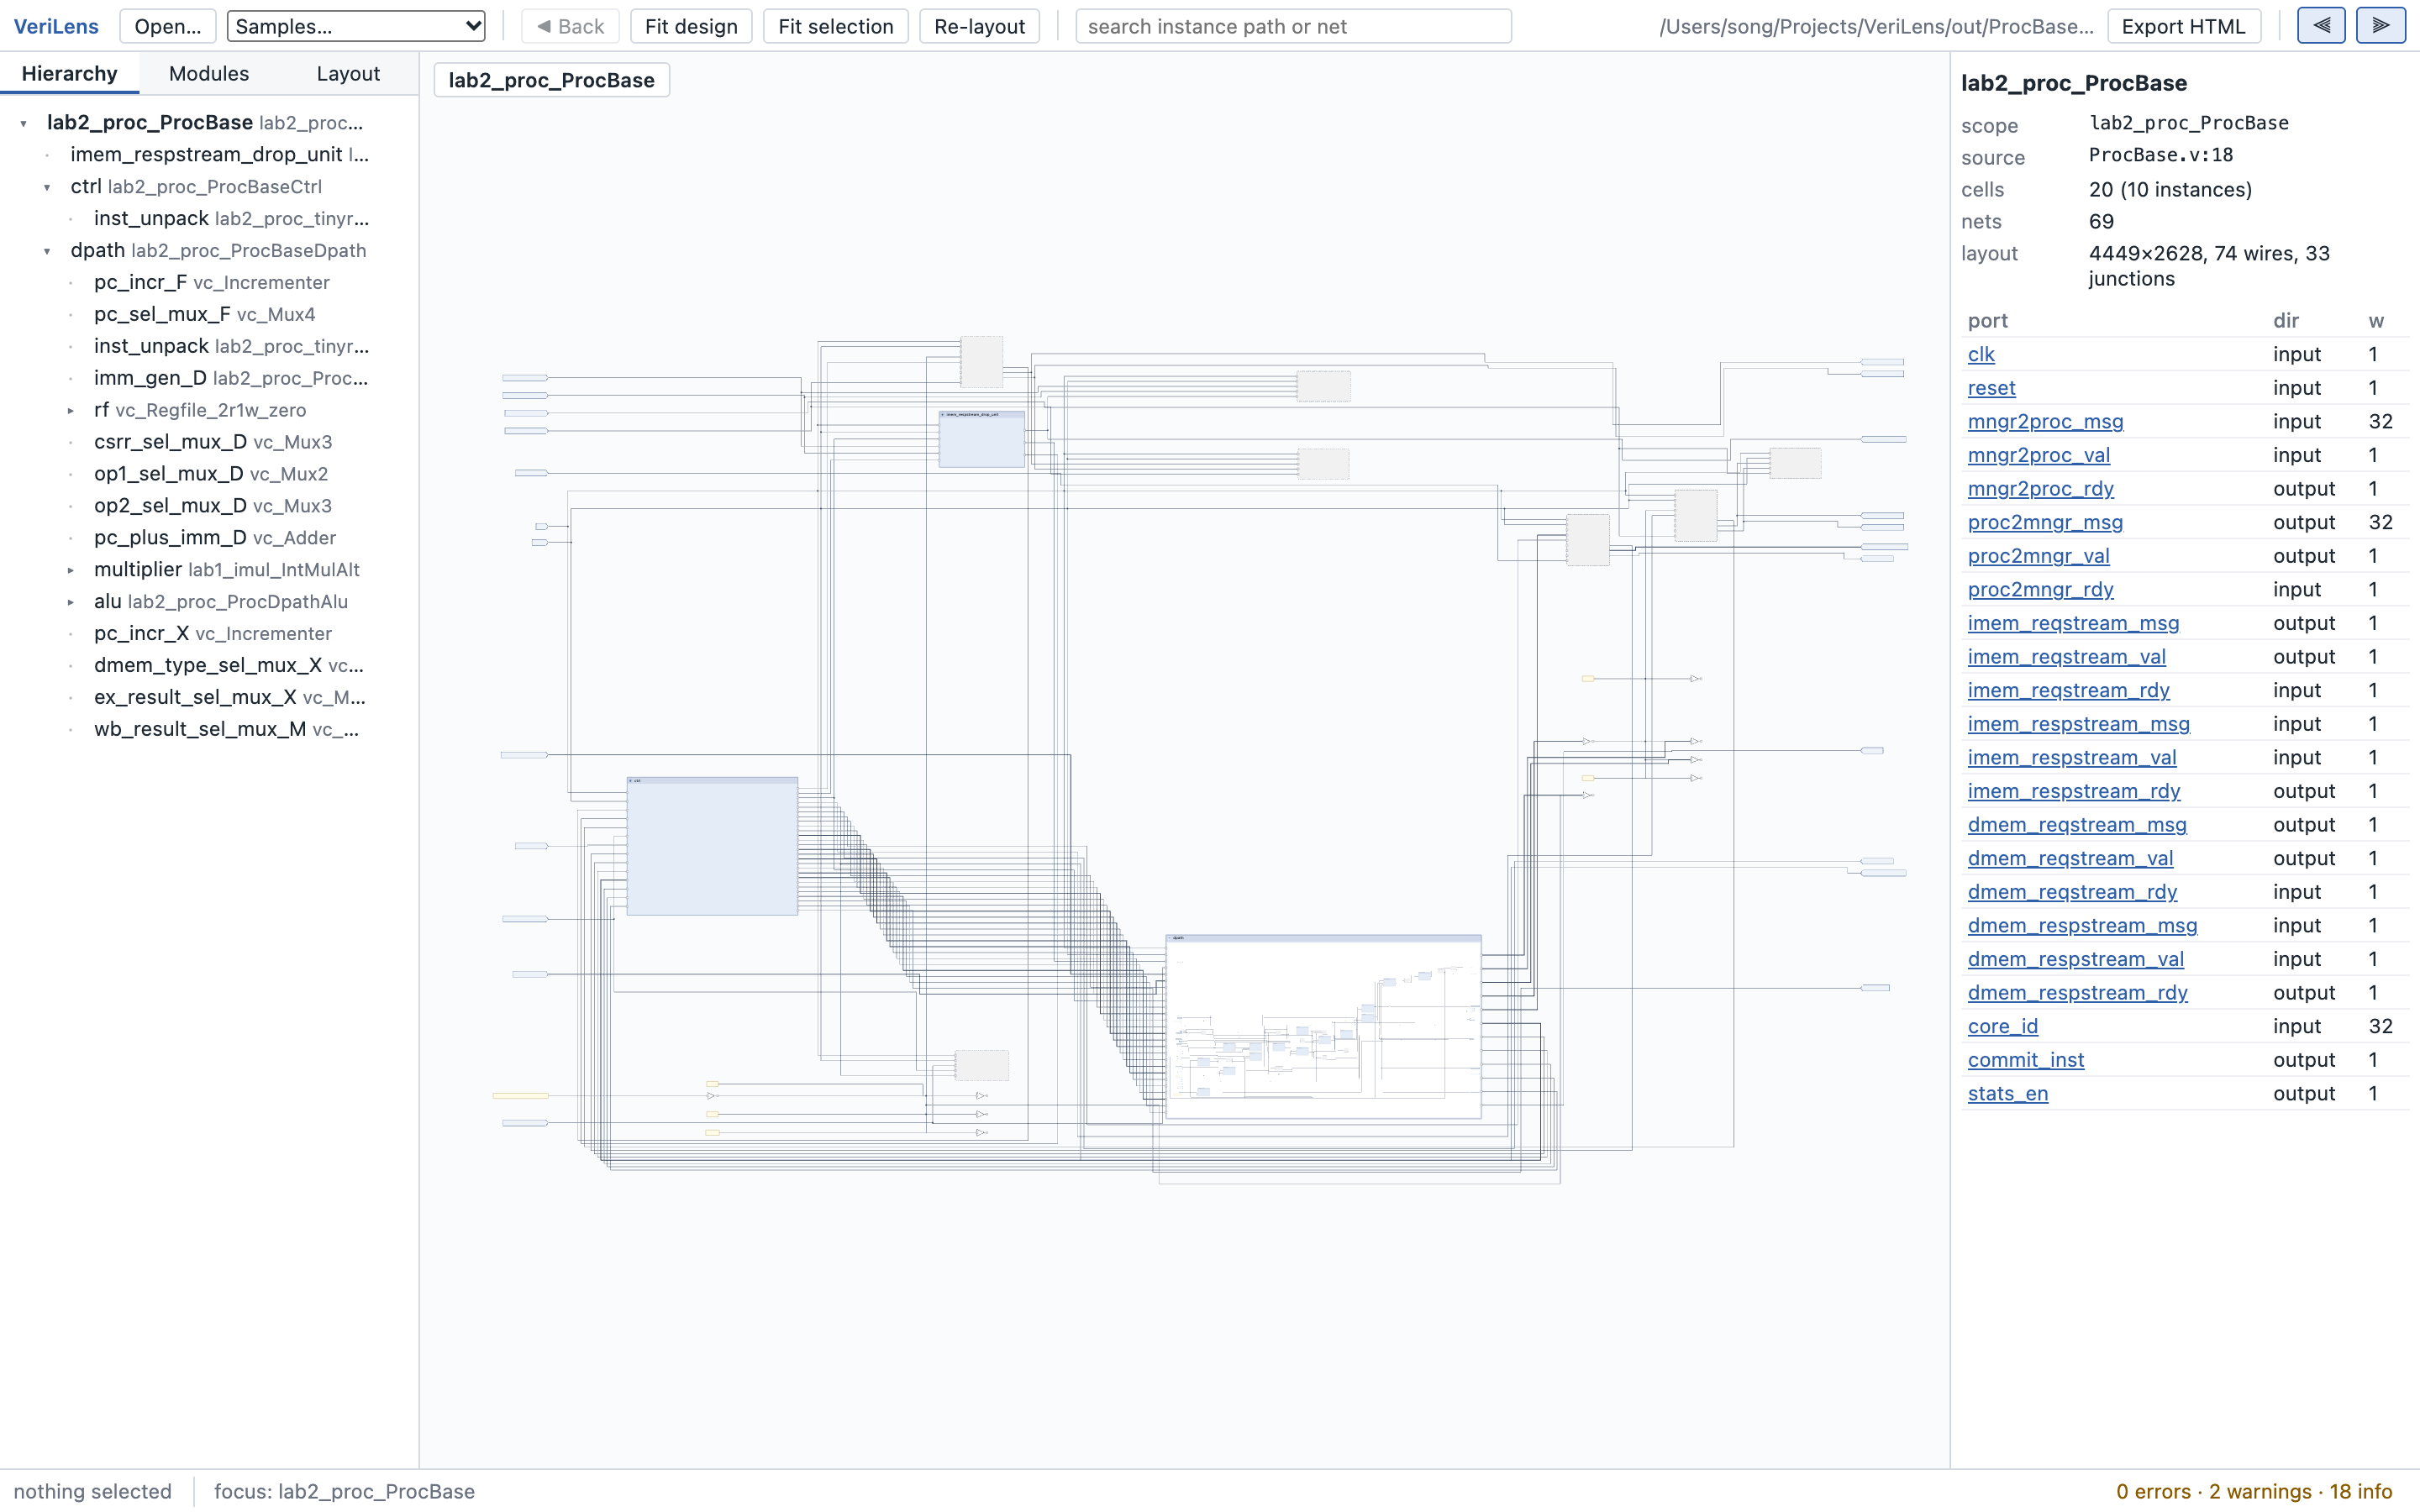
Task: Open the reset port link
Action: coord(1991,388)
